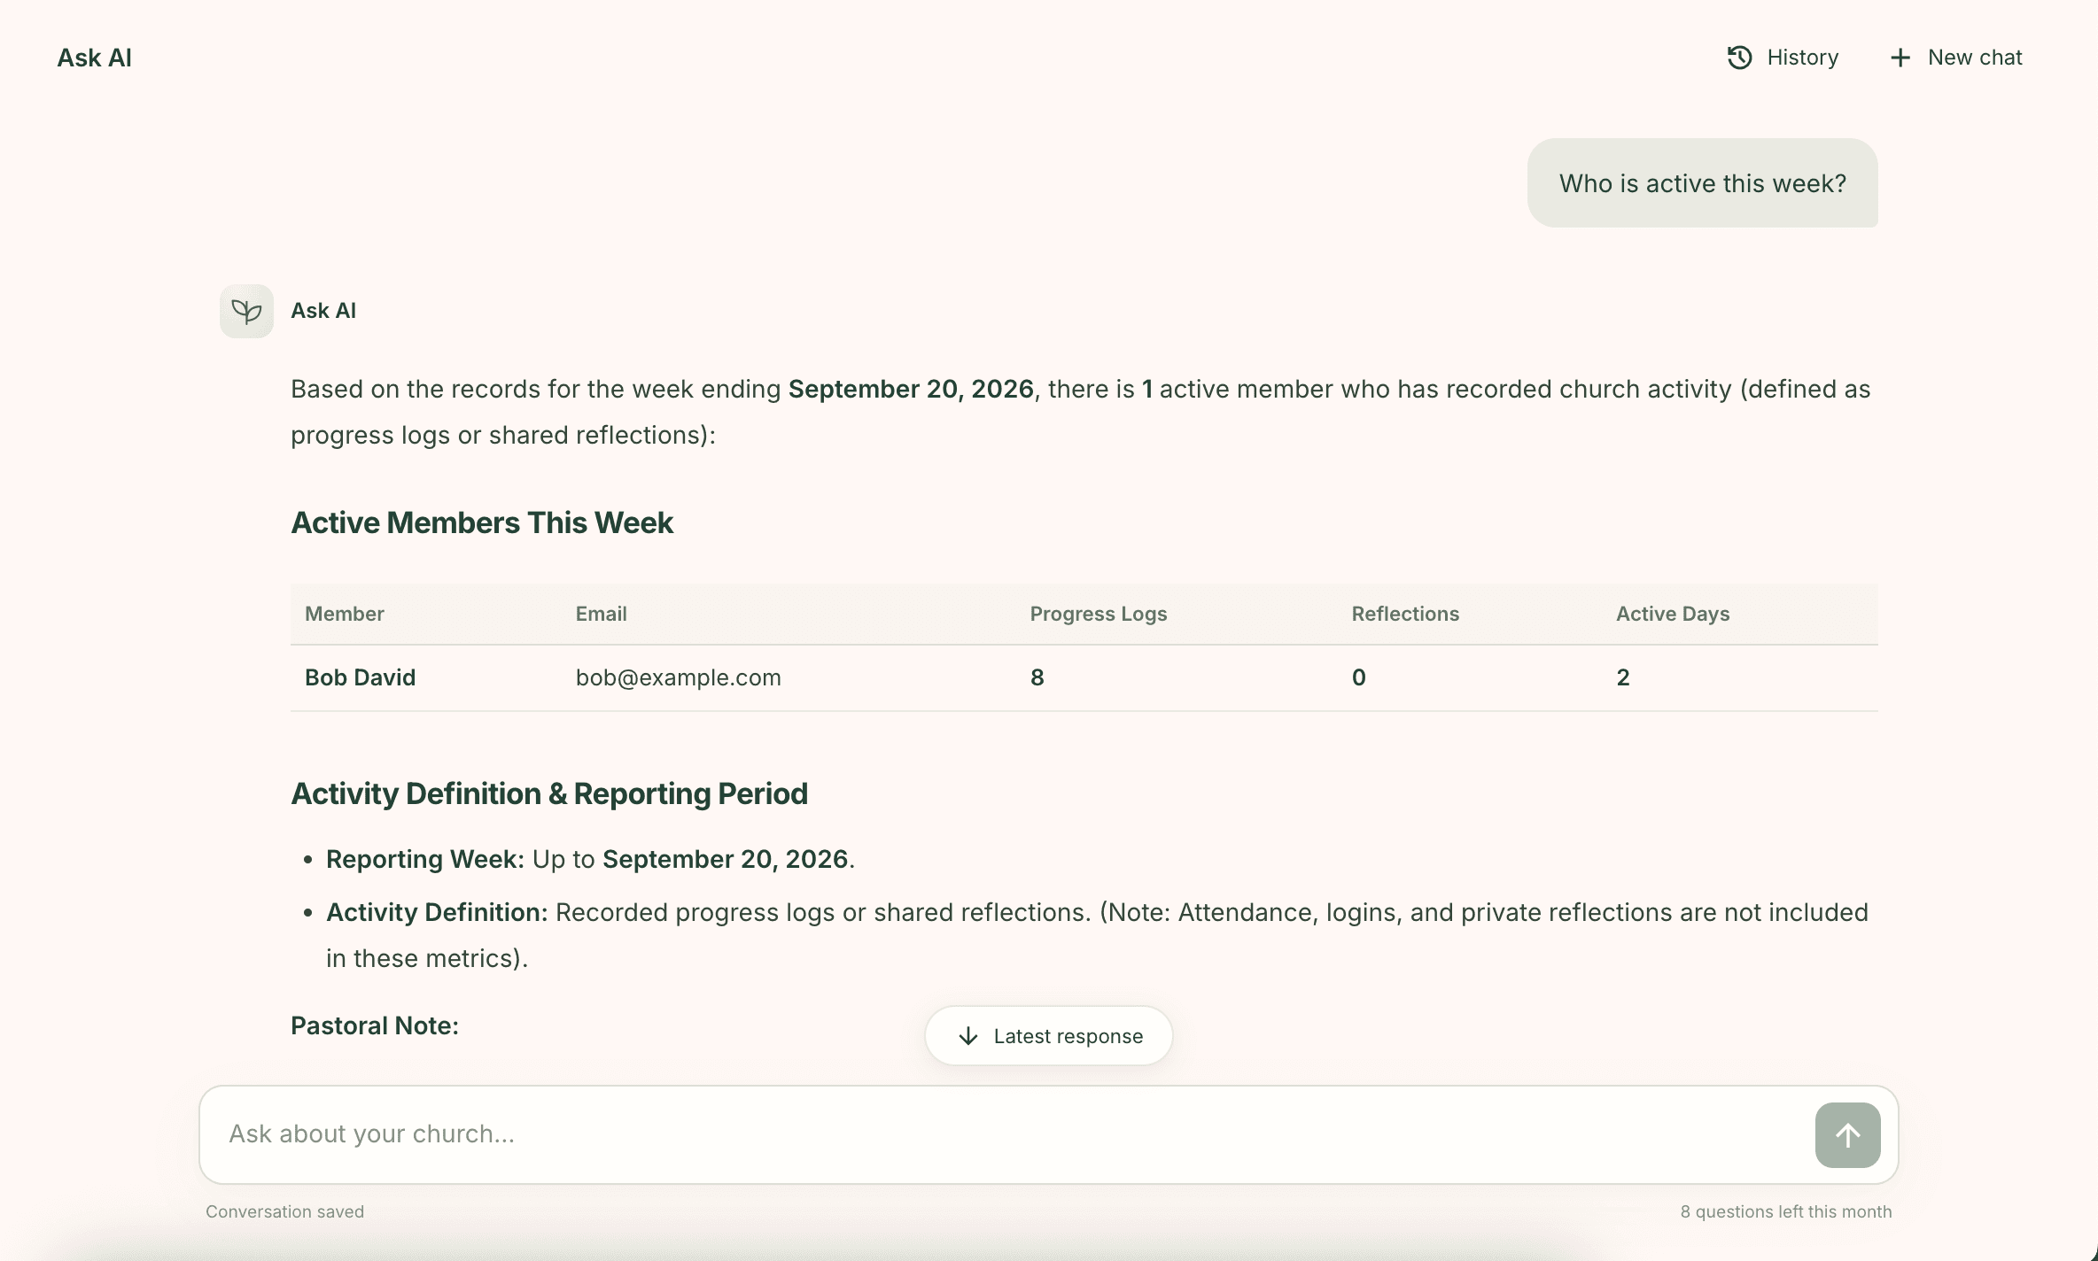Image resolution: width=2098 pixels, height=1261 pixels.
Task: Click the Ask AI sender name label
Action: (323, 311)
